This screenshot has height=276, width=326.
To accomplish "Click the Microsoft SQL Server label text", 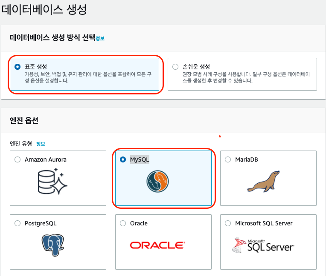I will (x=264, y=223).
